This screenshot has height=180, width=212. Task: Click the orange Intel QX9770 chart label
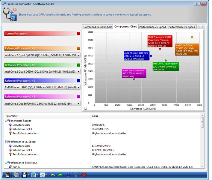click(187, 49)
